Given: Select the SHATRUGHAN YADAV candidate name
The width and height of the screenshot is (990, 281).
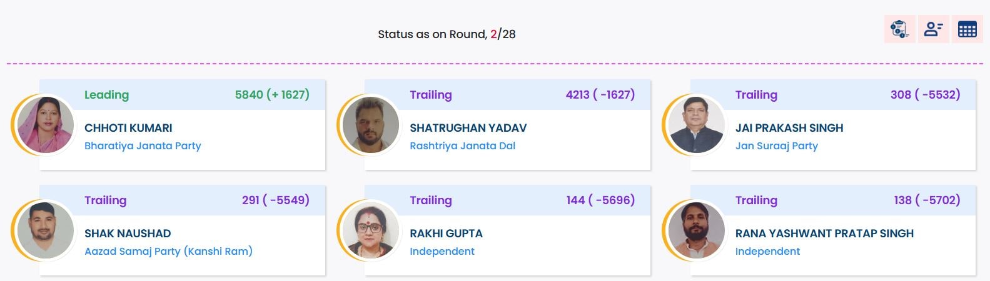Looking at the screenshot, I should coord(468,128).
